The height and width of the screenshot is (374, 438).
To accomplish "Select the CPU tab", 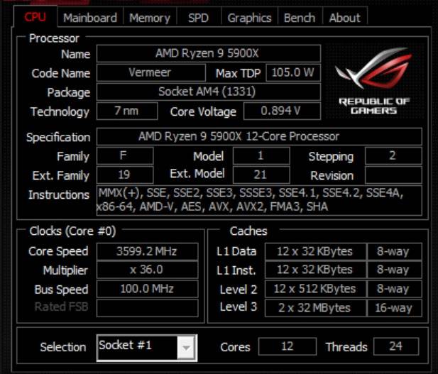I will click(35, 17).
